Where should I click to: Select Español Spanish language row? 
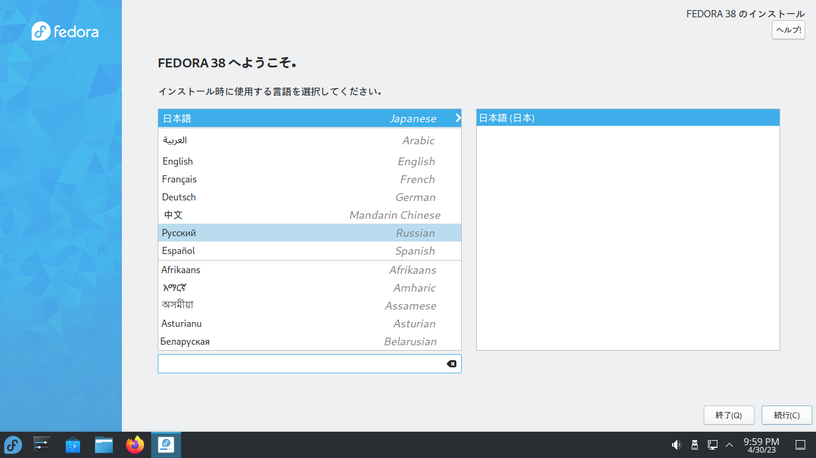[x=309, y=251]
